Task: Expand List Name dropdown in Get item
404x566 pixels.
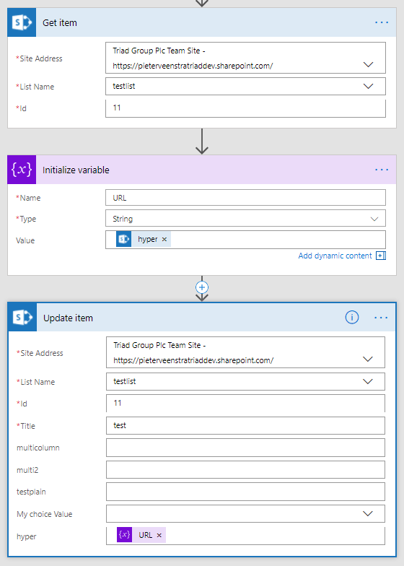Action: (368, 87)
